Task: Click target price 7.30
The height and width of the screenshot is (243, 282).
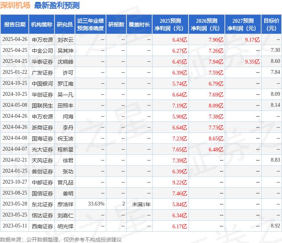Action: pyautogui.click(x=275, y=50)
